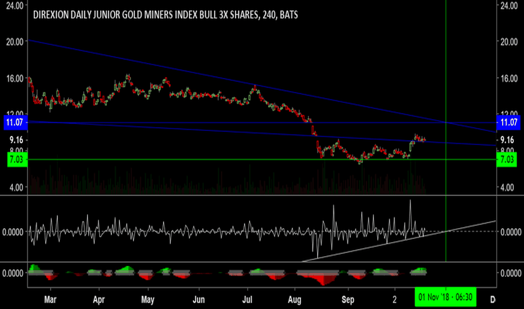
Task: Click the 9.16 value on left price scale
Action: (x=16, y=140)
